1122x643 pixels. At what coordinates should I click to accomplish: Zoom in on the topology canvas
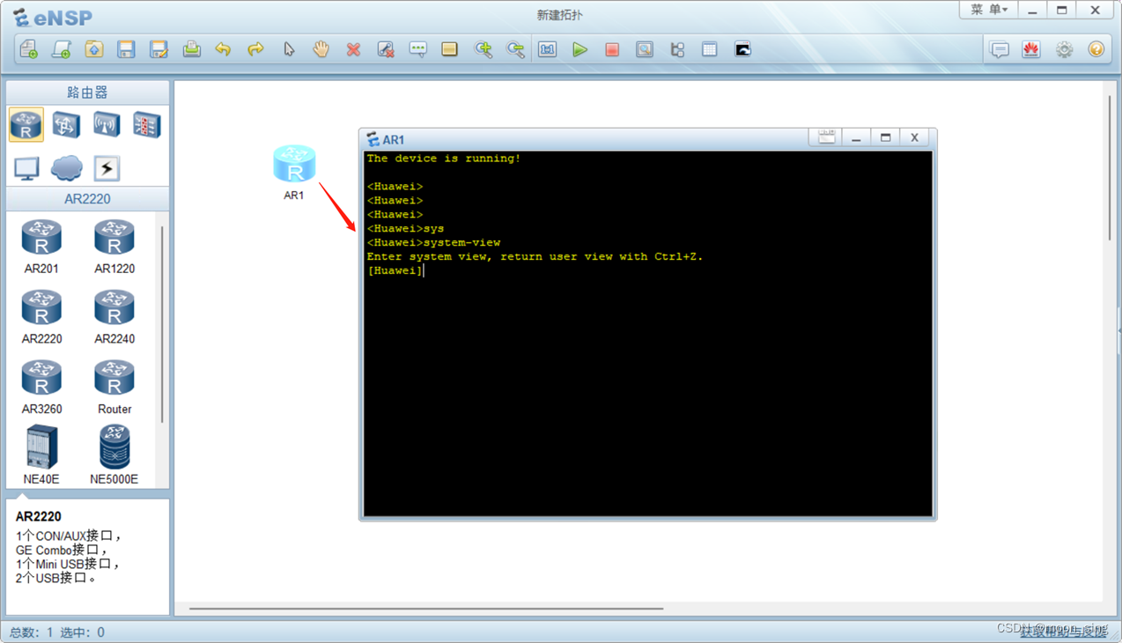483,49
